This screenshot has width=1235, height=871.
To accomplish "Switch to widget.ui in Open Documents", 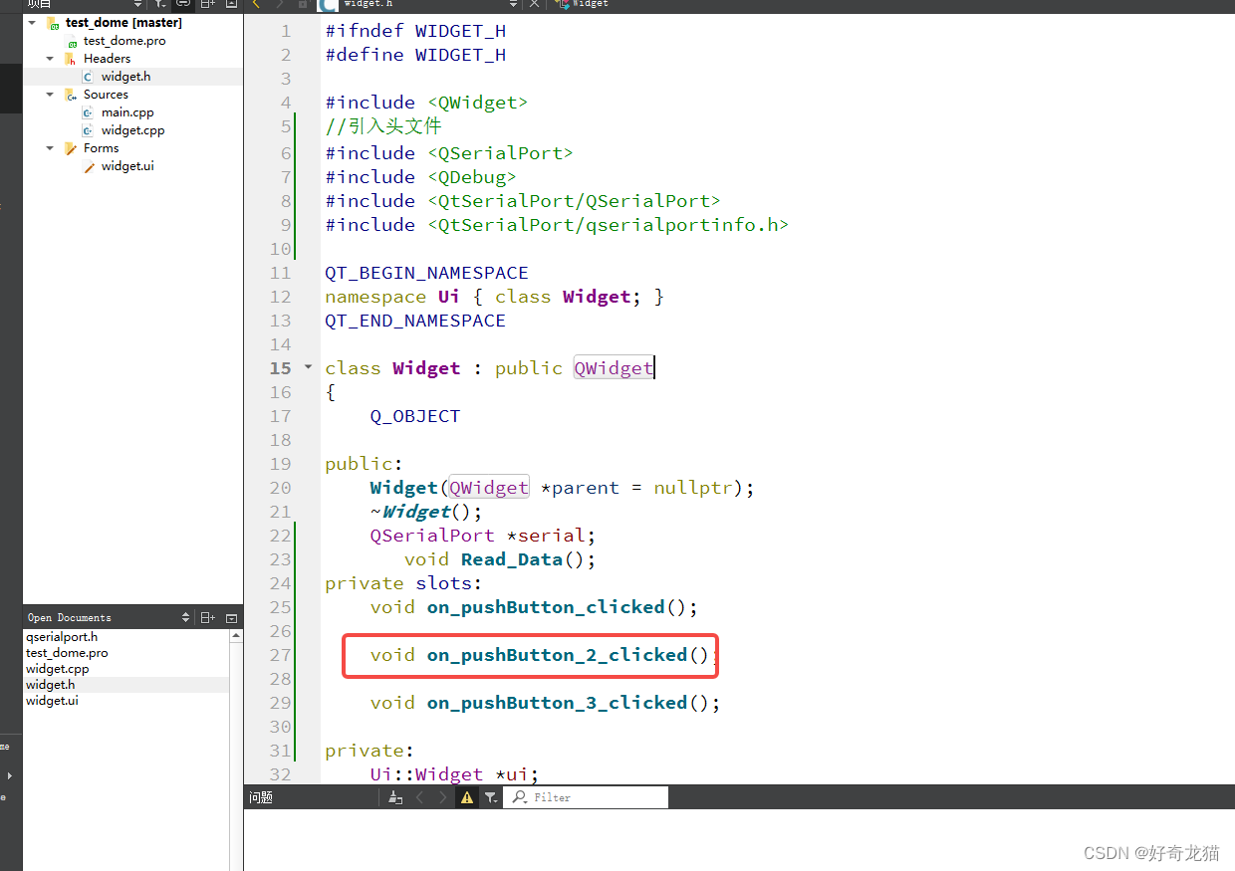I will pos(52,701).
